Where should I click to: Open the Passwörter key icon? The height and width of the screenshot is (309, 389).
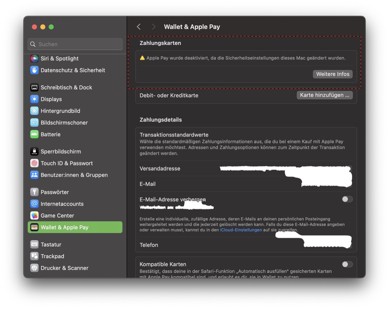click(34, 192)
